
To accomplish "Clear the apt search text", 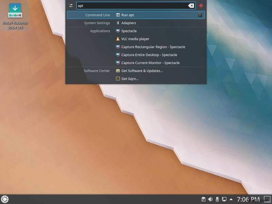I will (x=191, y=5).
